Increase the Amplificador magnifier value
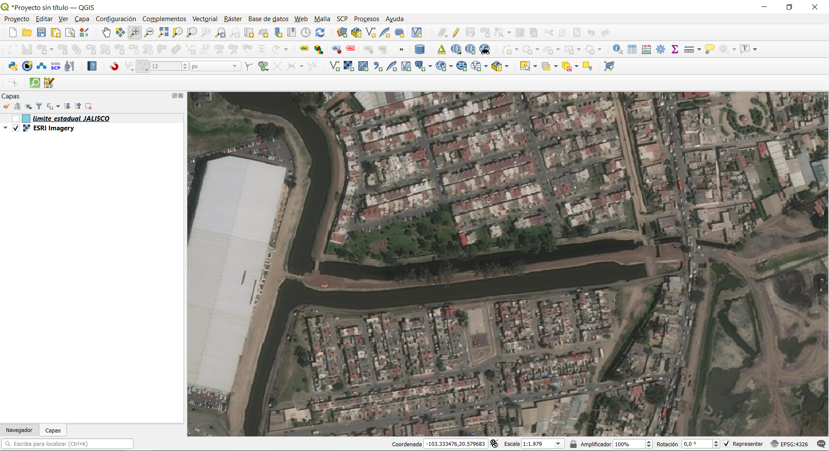 click(649, 442)
